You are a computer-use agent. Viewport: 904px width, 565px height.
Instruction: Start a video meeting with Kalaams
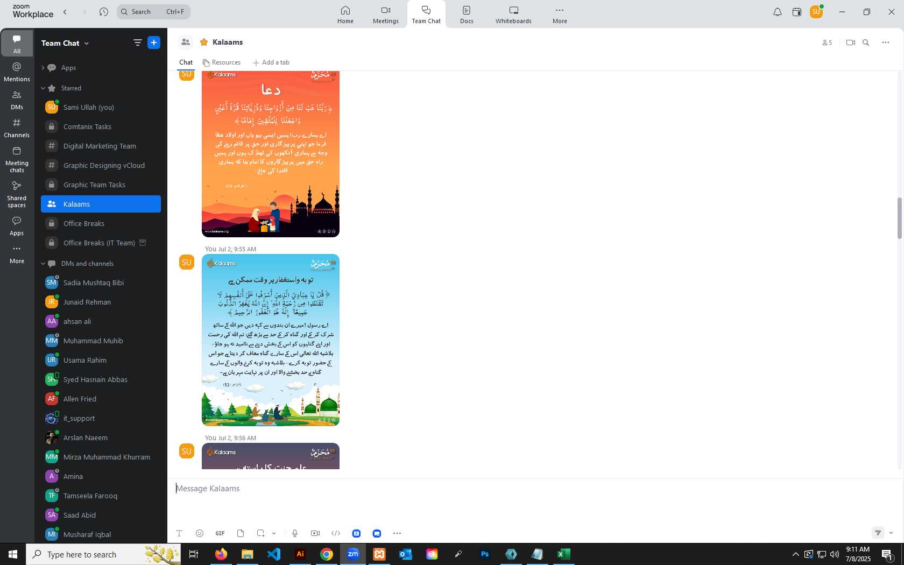point(851,43)
